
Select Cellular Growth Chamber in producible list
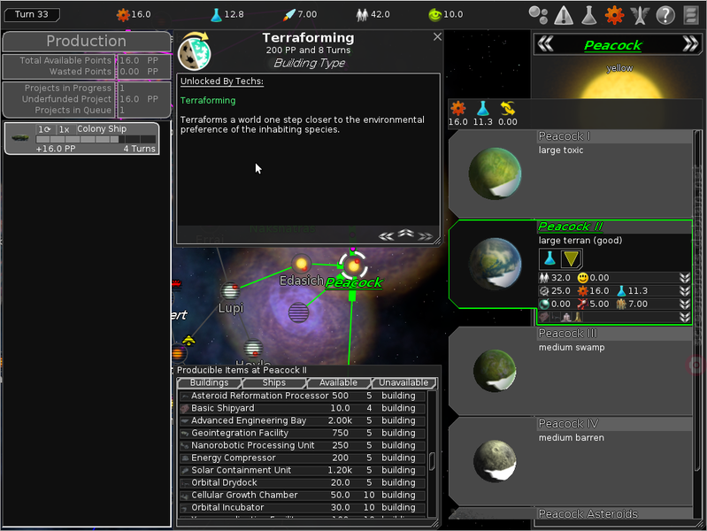[x=303, y=496]
